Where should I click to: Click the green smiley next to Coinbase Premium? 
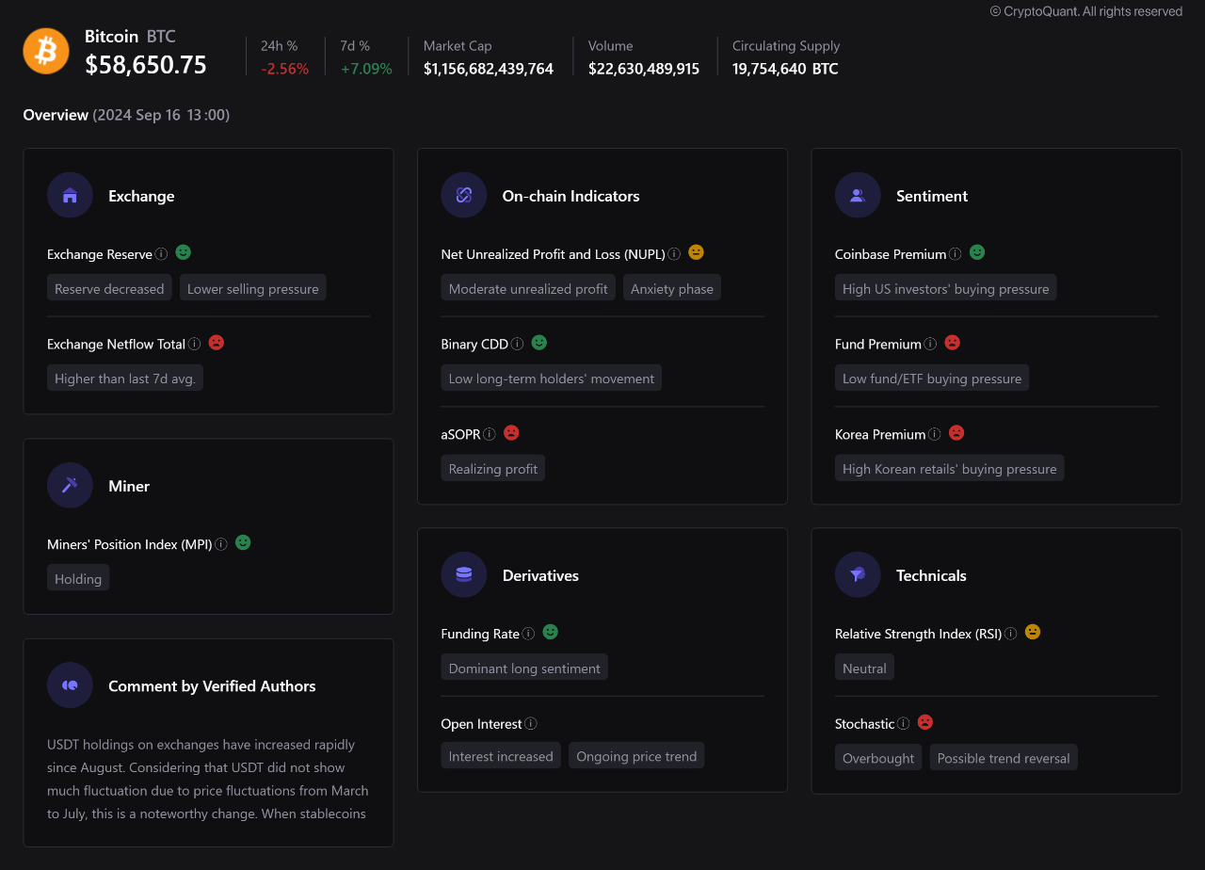[977, 252]
